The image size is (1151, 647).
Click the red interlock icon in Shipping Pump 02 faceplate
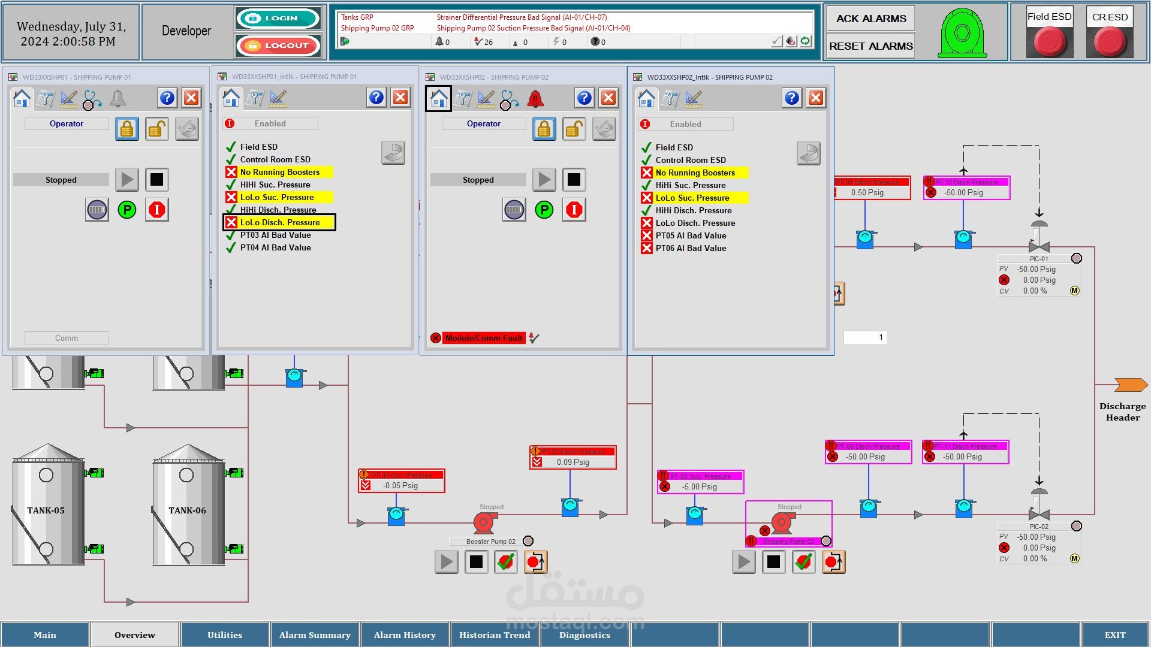click(574, 210)
